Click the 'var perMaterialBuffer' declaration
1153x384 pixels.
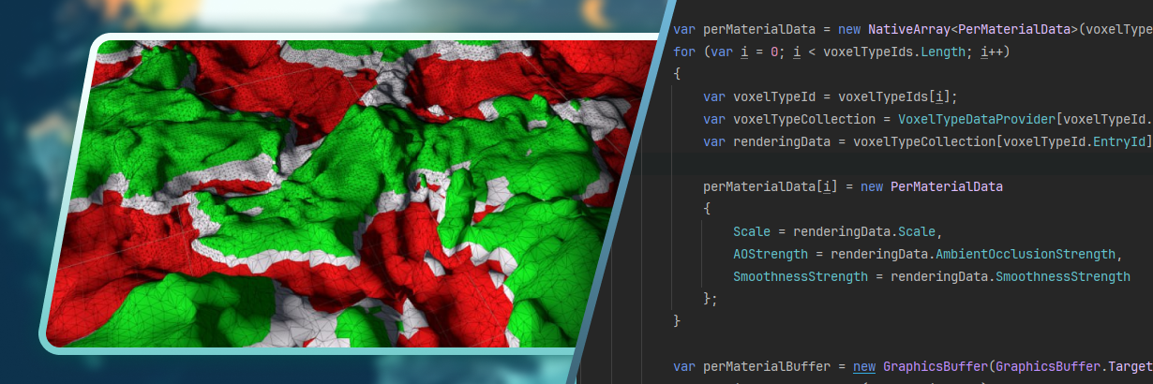(759, 366)
